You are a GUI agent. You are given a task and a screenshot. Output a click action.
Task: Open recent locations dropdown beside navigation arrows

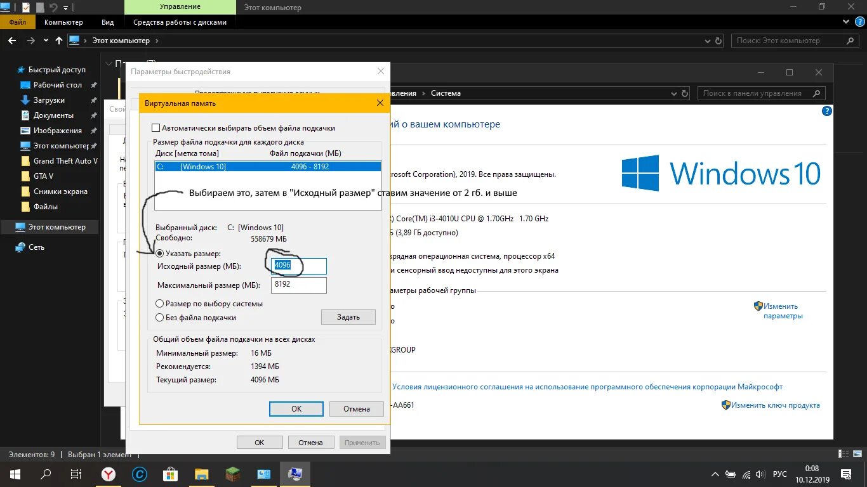click(46, 41)
